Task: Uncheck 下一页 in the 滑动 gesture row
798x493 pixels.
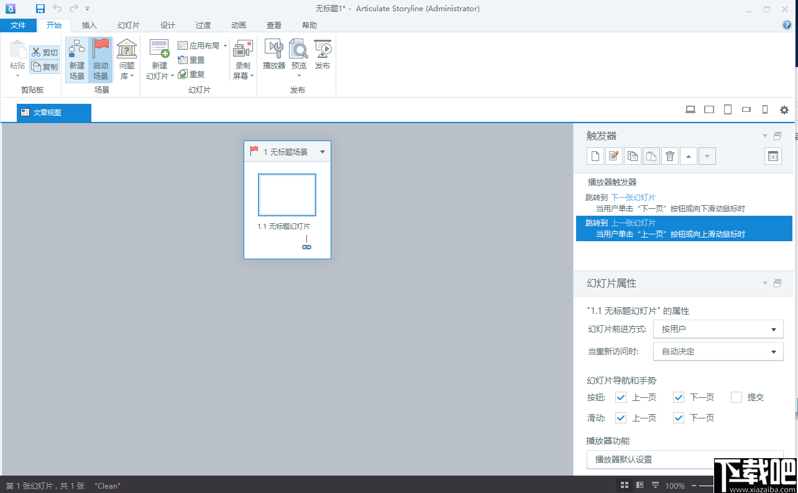Action: [678, 417]
